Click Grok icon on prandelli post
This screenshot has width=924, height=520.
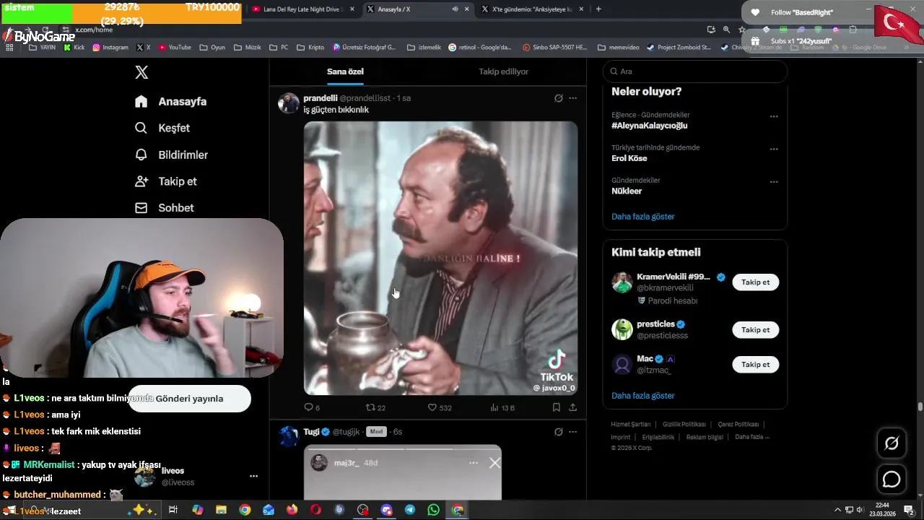click(x=558, y=98)
